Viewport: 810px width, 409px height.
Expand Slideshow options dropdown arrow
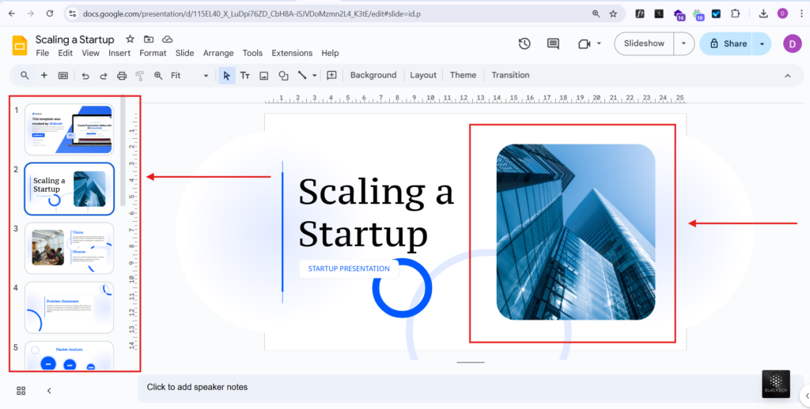click(683, 44)
